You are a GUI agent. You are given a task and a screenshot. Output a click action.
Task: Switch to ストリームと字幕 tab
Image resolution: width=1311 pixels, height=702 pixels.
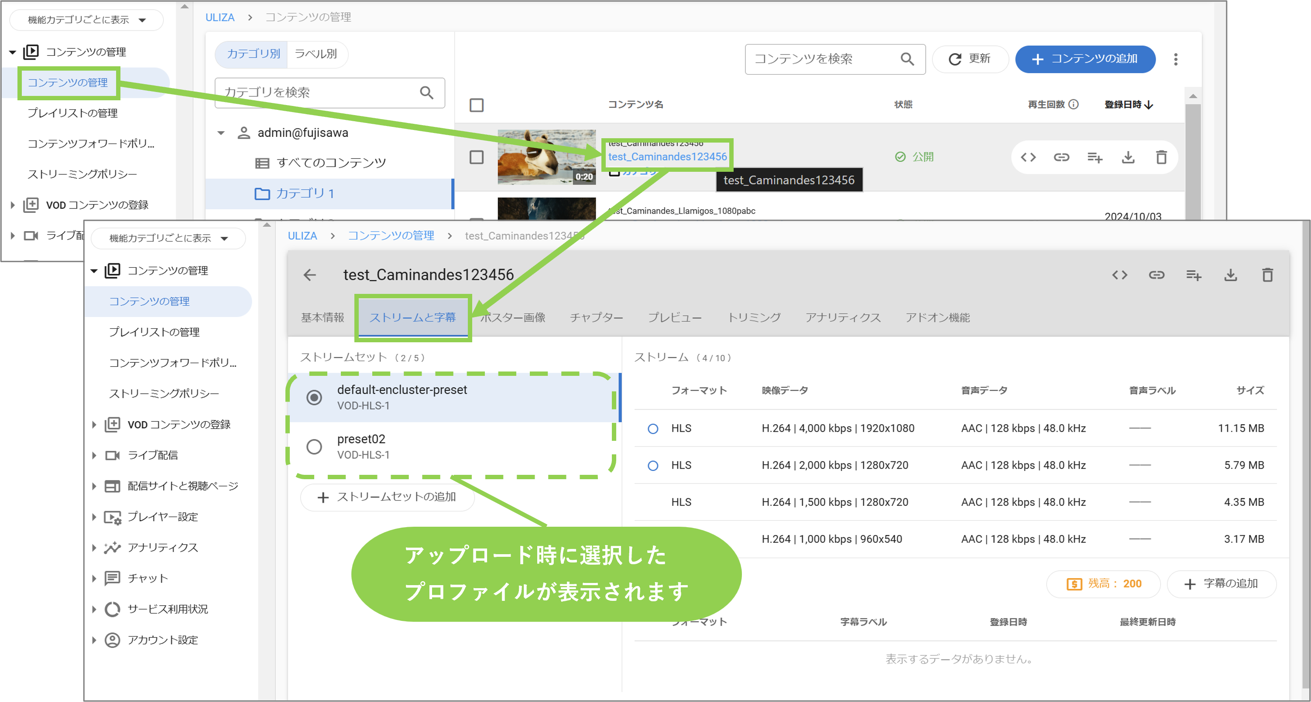tap(412, 318)
